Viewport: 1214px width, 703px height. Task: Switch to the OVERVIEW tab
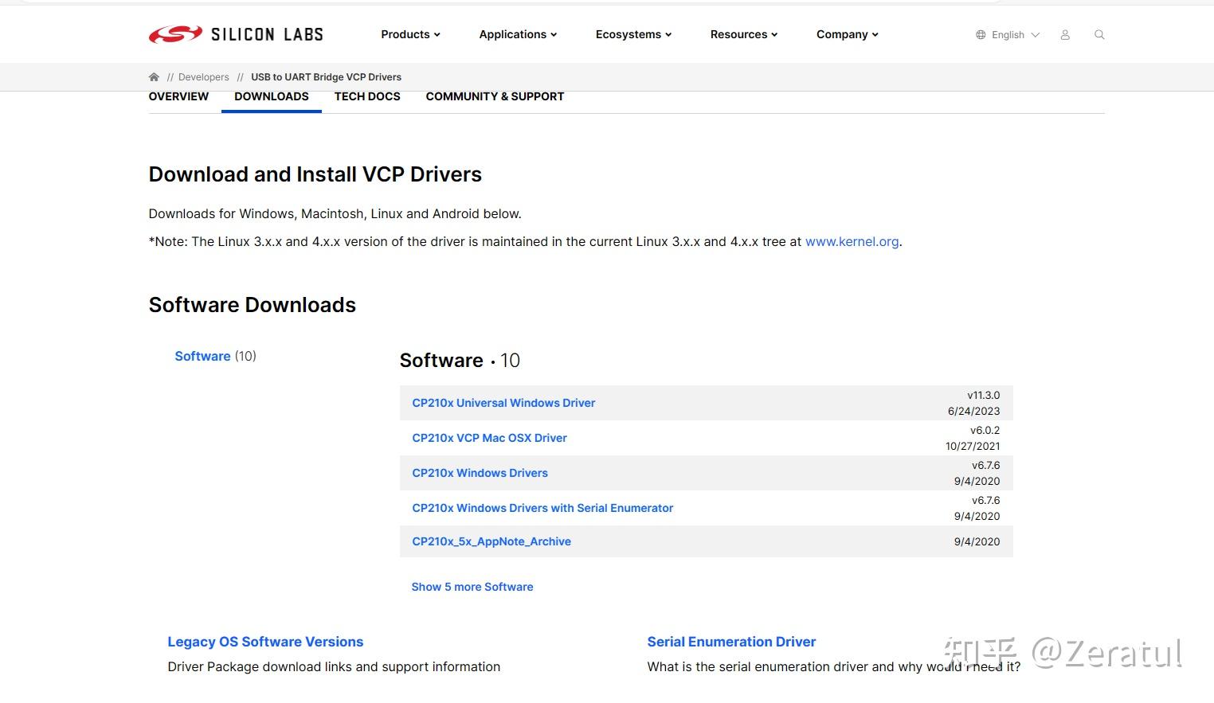178,96
